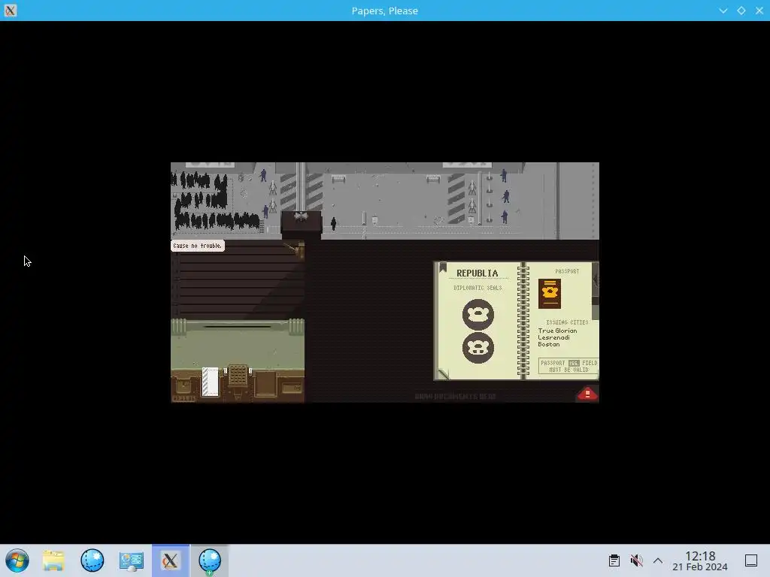The width and height of the screenshot is (770, 577).
Task: Click the X11 icon in the title bar
Action: click(11, 11)
